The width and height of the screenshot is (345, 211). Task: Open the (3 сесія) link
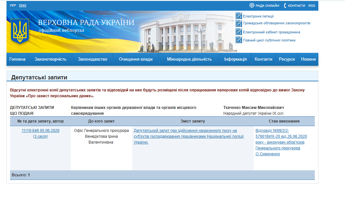coord(41,136)
